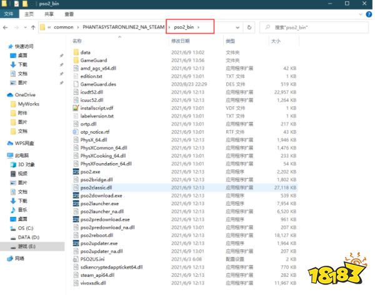Viewport: 375px width, 295px height.
Task: Select the GameGuard folder icon
Action: [x=76, y=60]
